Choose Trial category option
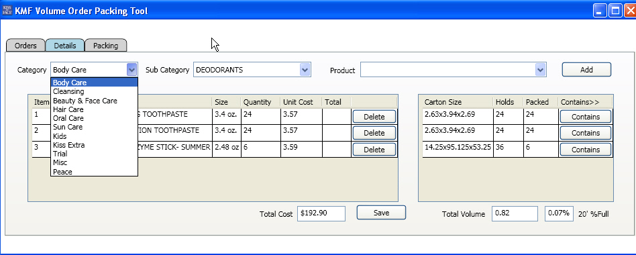 (x=94, y=154)
